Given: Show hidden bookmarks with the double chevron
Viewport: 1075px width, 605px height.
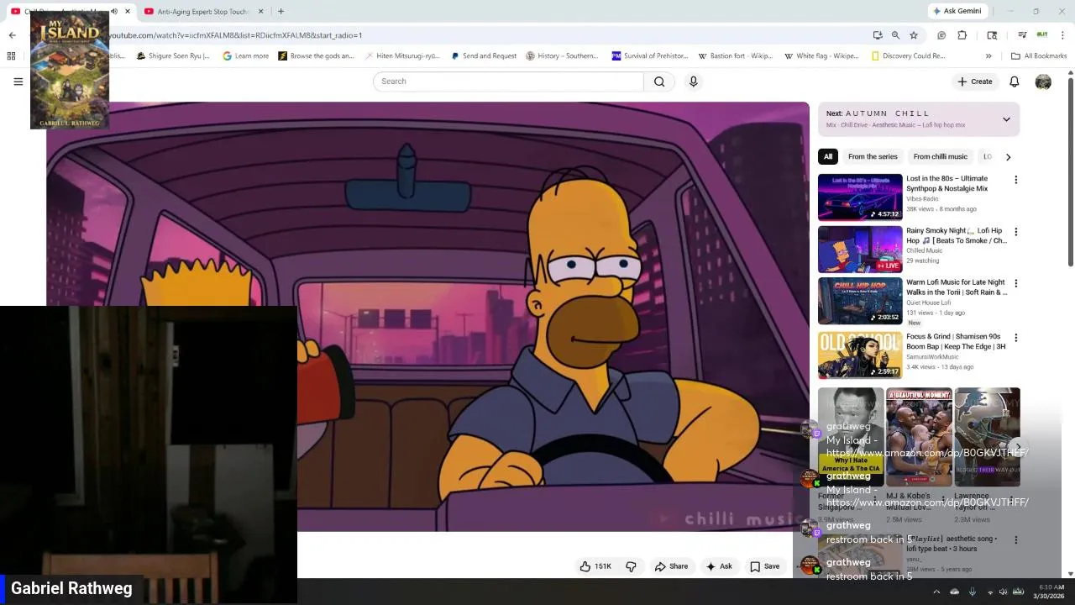Looking at the screenshot, I should tap(988, 56).
